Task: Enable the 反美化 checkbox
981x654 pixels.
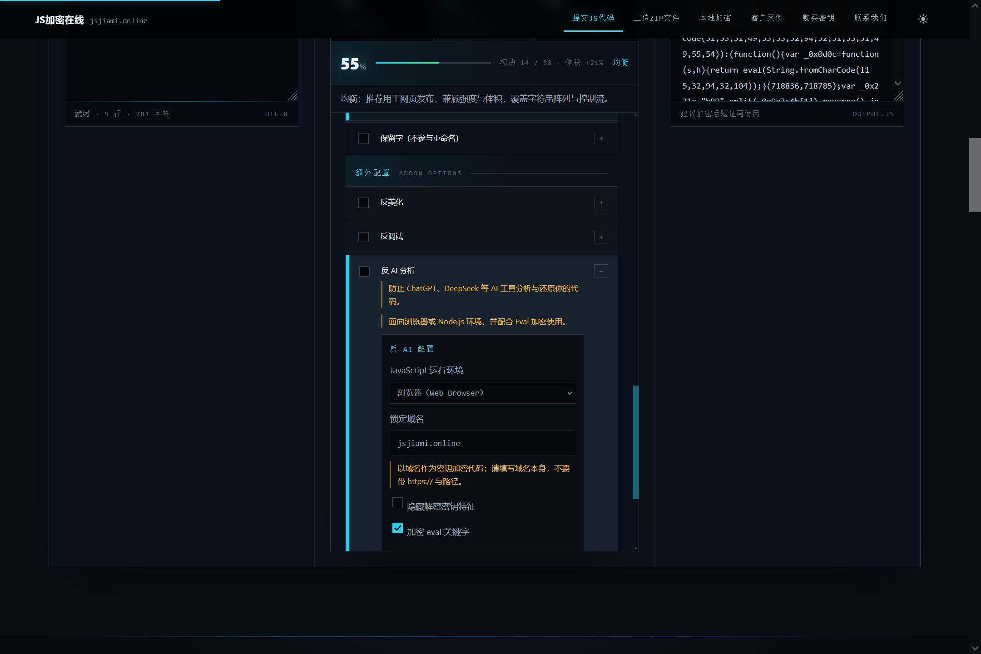Action: pos(363,203)
